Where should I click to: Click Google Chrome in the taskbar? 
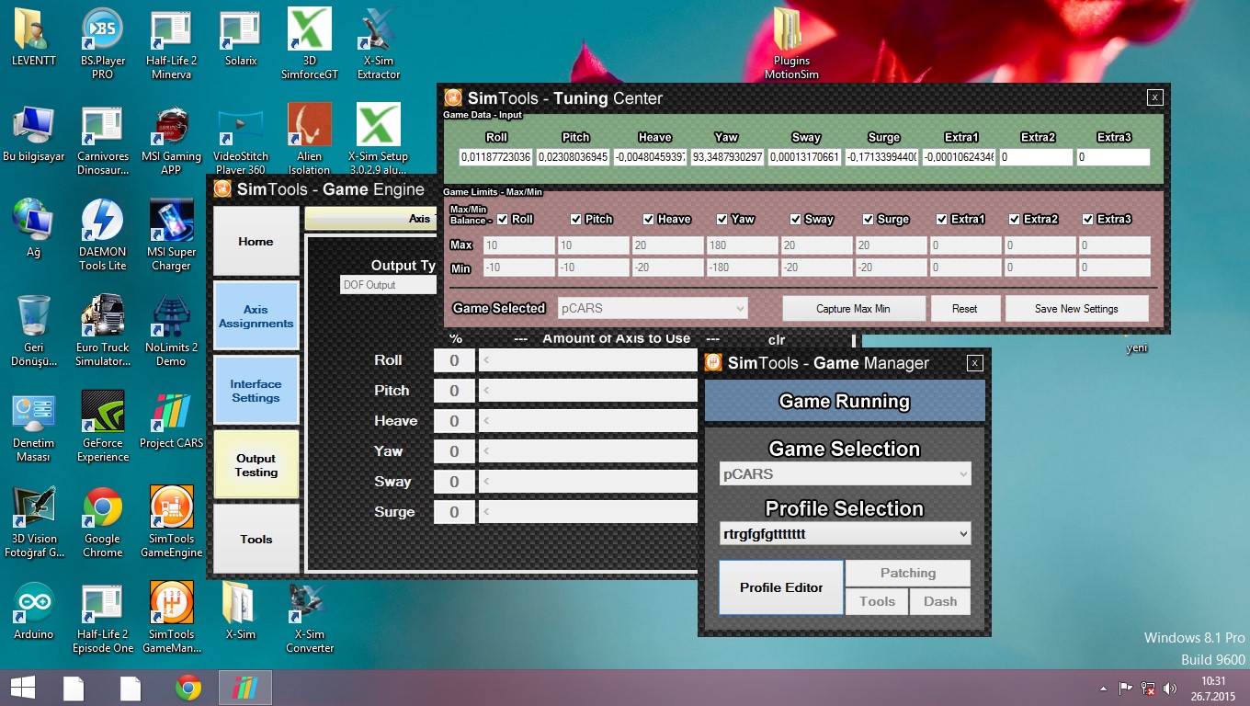point(188,688)
